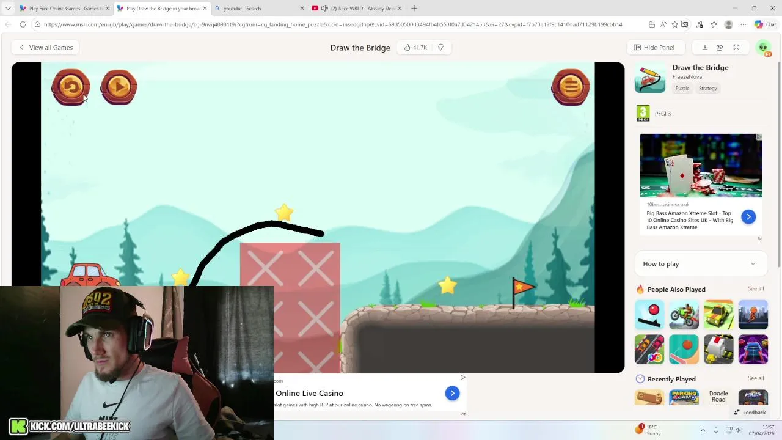The image size is (782, 440).
Task: Open the red ball game thumbnail
Action: [649, 315]
